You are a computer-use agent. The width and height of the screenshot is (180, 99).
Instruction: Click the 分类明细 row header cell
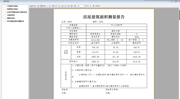click(66, 52)
